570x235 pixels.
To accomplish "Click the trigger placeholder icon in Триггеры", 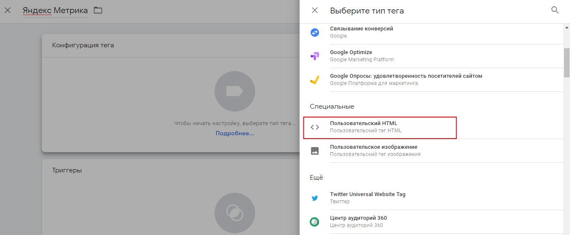I will pos(235,213).
